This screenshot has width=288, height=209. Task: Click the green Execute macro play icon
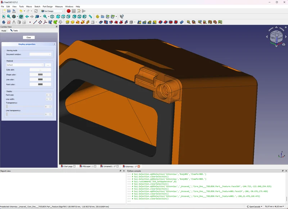tap(84, 11)
